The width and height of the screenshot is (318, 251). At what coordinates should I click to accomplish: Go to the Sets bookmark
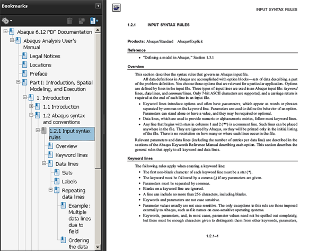pyautogui.click(x=67, y=173)
